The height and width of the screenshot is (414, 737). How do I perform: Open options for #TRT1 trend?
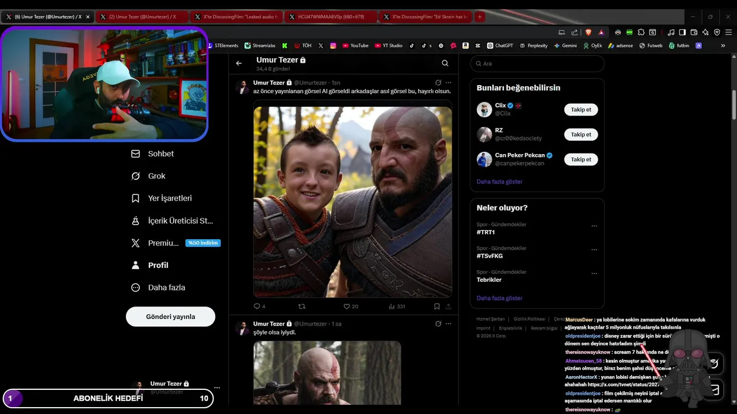[594, 226]
